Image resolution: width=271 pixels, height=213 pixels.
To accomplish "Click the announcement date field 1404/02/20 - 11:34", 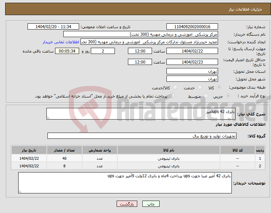I will pyautogui.click(x=53, y=26).
